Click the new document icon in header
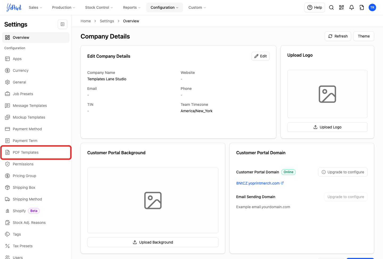The width and height of the screenshot is (383, 259). (x=362, y=7)
